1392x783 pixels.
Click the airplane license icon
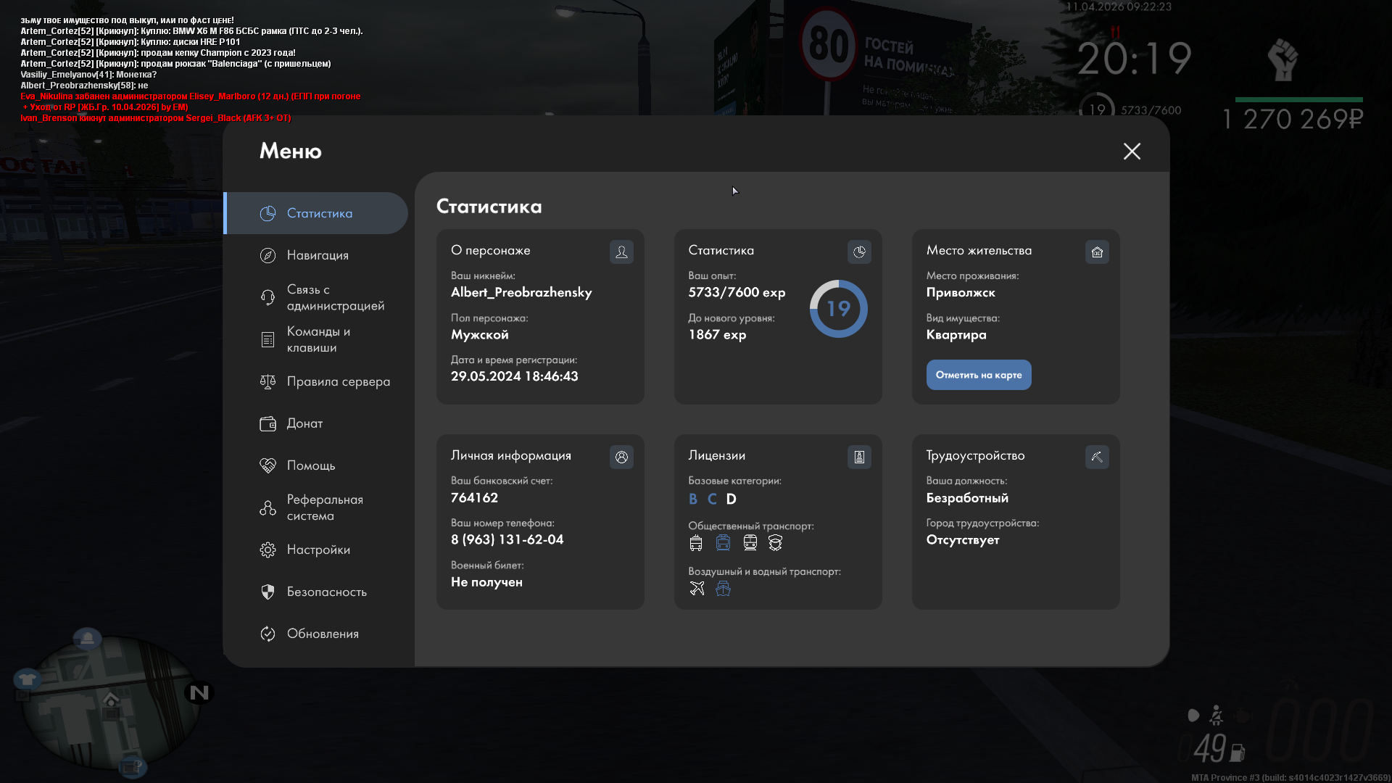(697, 588)
